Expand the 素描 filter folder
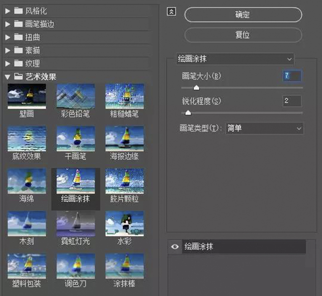This screenshot has height=296, width=322. (x=8, y=50)
